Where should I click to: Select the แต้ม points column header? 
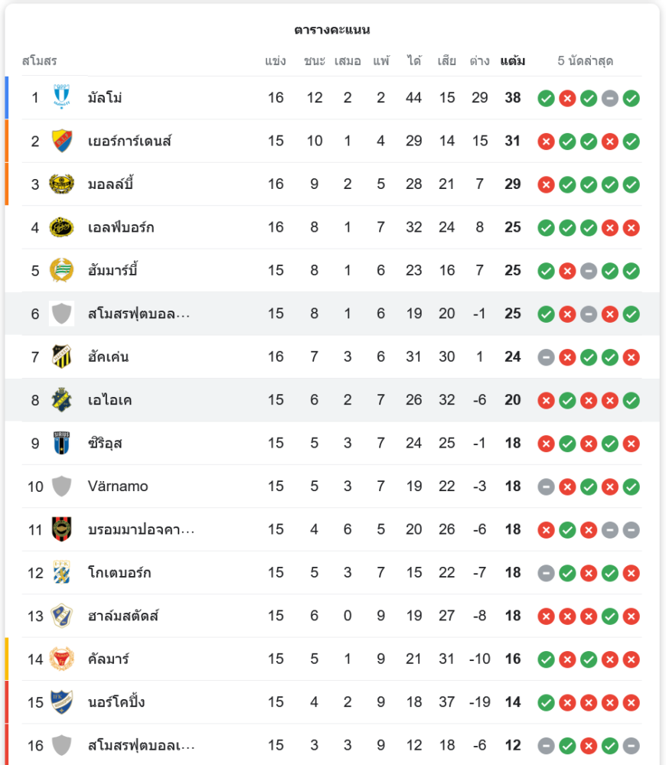[513, 60]
